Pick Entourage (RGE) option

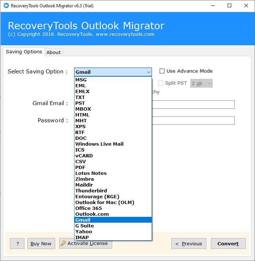pos(113,196)
